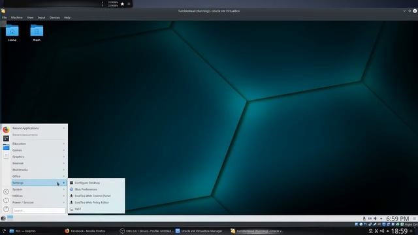Click the host clock showing 18:59
The image size is (418, 235).
click(399, 231)
